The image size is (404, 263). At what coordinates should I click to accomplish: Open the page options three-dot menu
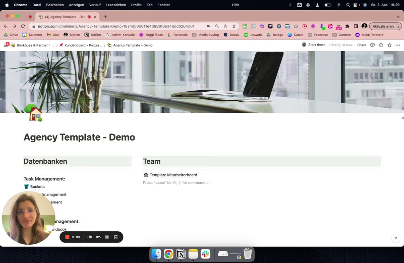pyautogui.click(x=397, y=45)
